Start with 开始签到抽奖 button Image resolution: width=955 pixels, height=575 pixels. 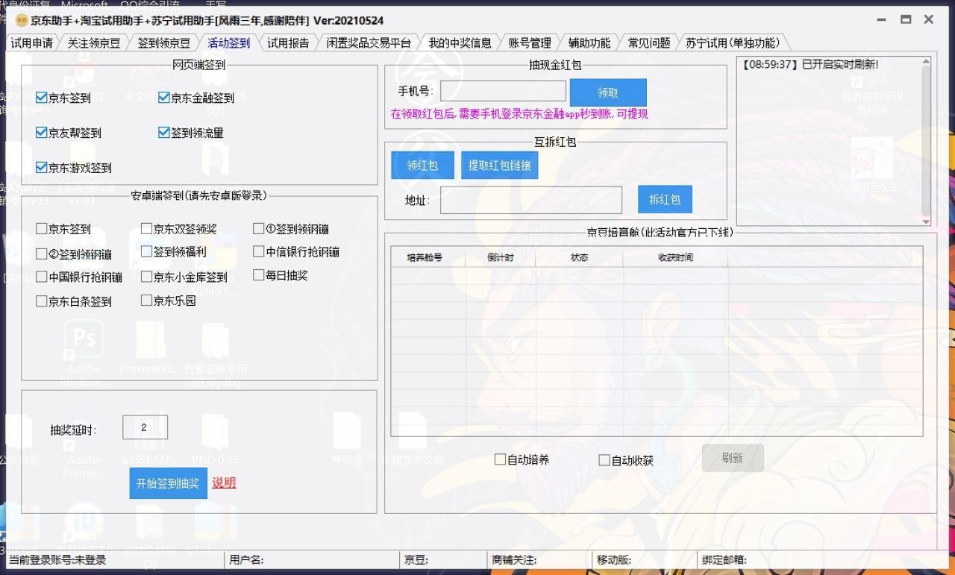tap(168, 483)
